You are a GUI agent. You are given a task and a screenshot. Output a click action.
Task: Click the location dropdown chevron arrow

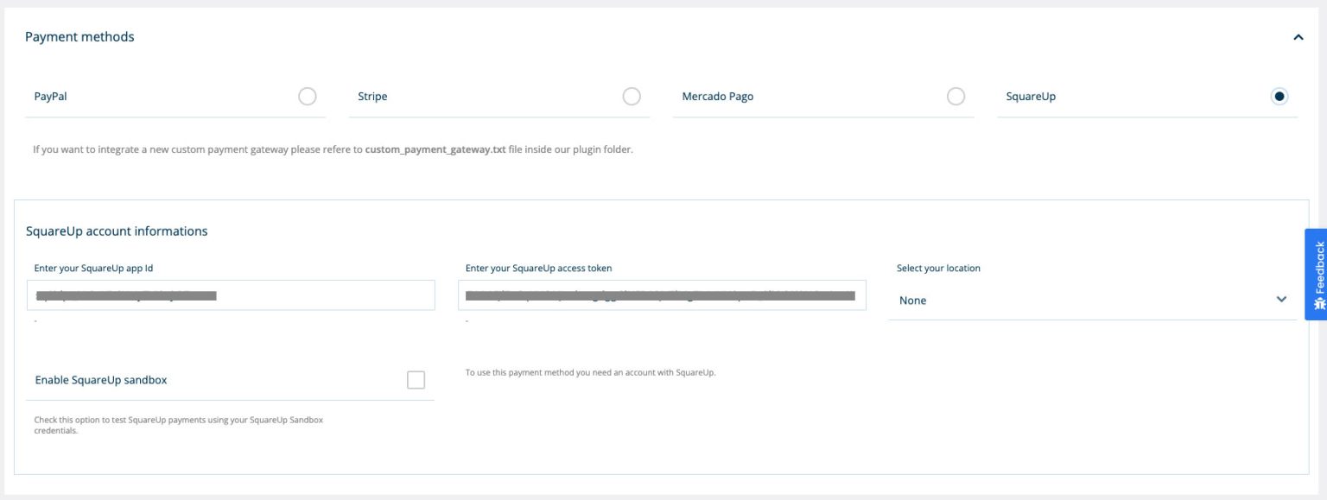coord(1281,300)
